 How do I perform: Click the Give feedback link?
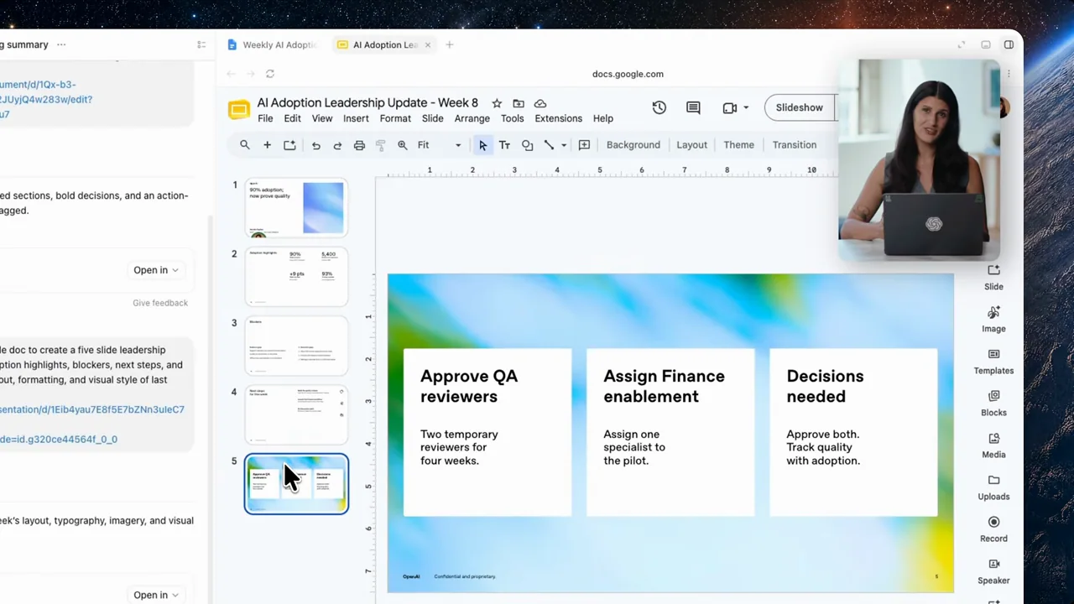159,303
